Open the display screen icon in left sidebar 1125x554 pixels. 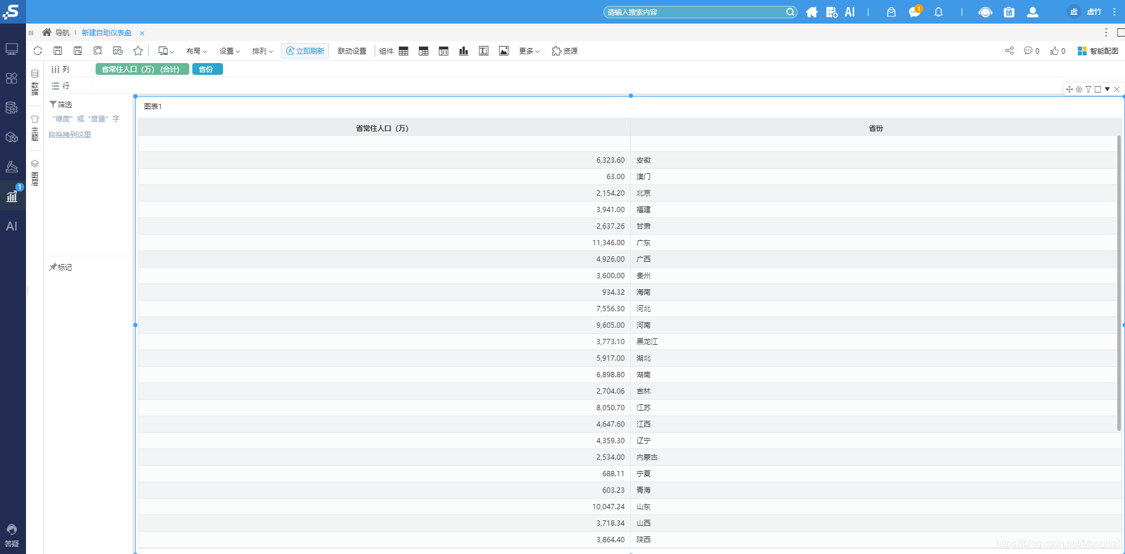coord(12,49)
